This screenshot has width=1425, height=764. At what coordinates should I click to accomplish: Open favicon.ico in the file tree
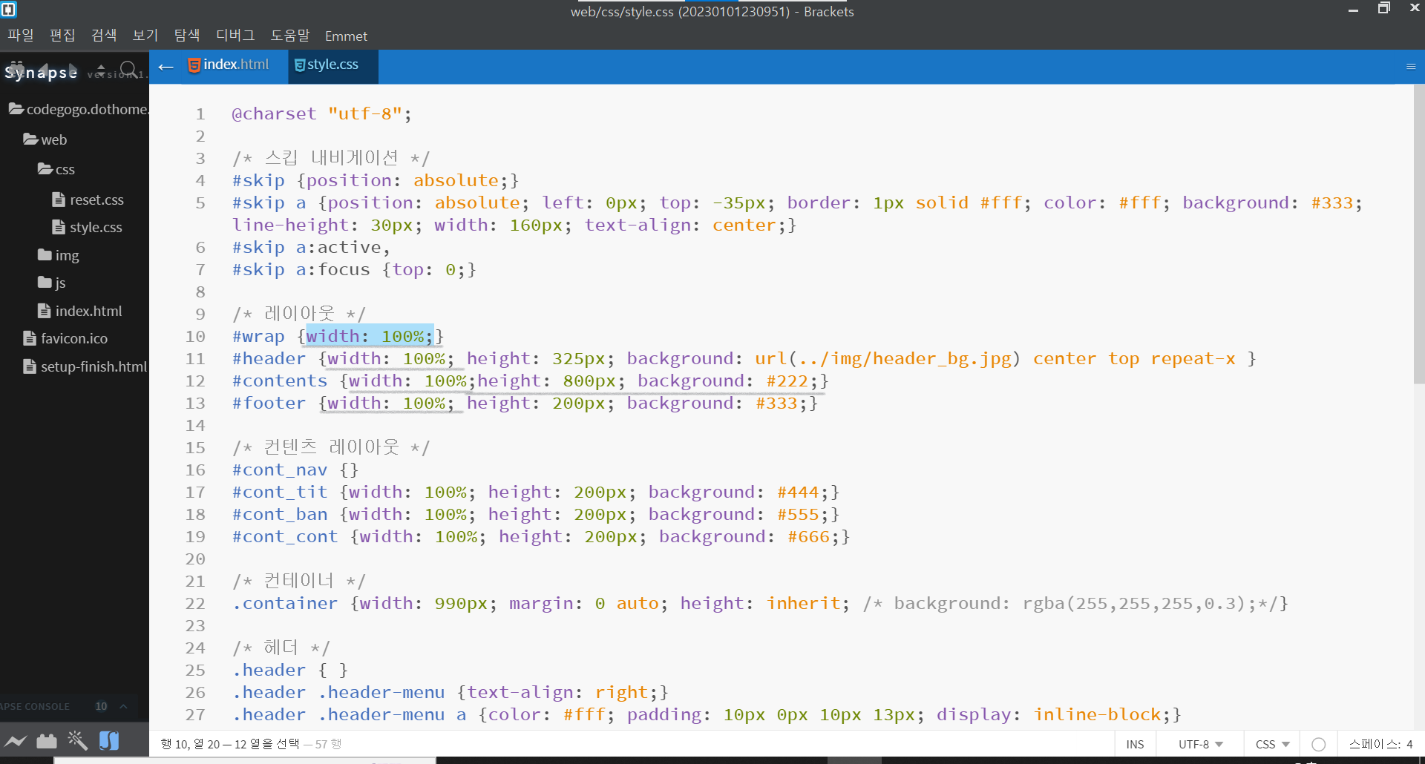(x=66, y=338)
